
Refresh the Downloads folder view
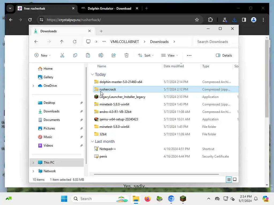75,42
